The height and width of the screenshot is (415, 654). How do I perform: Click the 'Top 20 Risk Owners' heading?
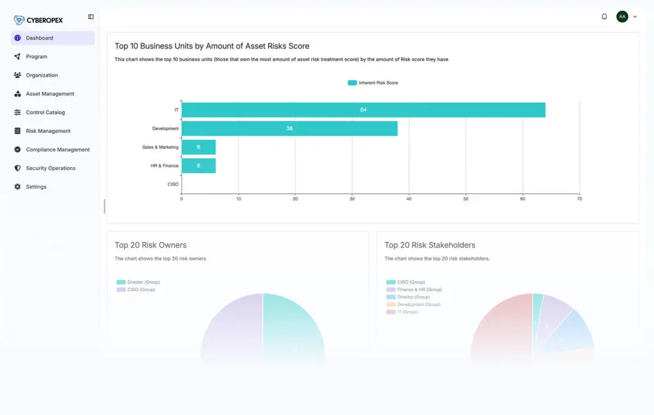(x=151, y=245)
